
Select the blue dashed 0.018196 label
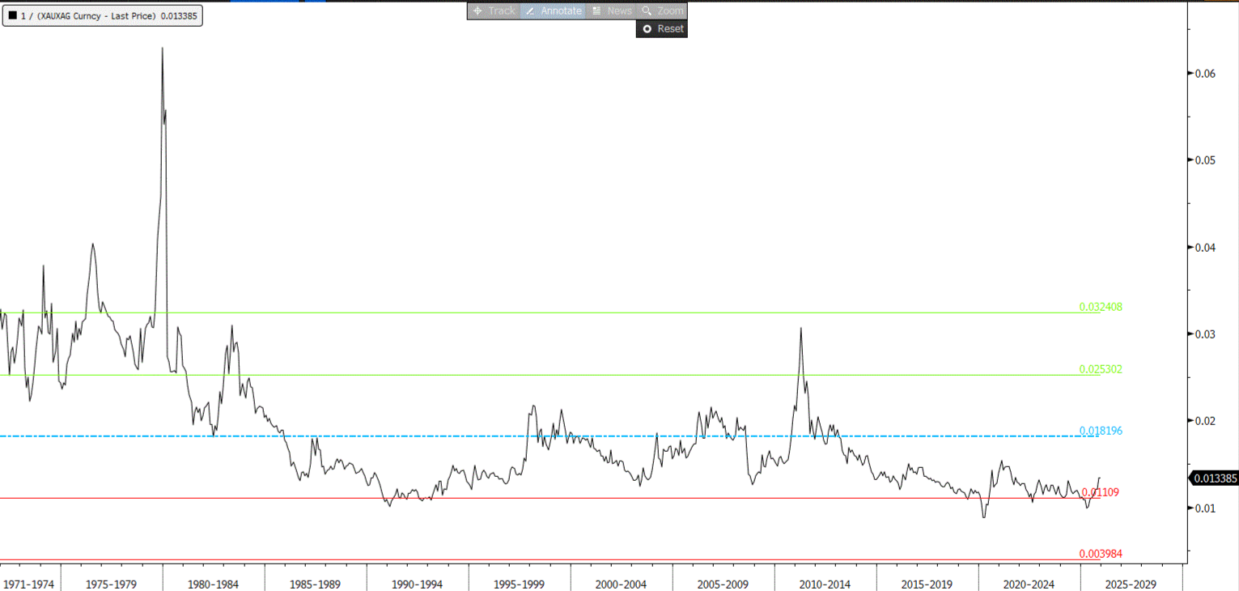click(x=1101, y=431)
